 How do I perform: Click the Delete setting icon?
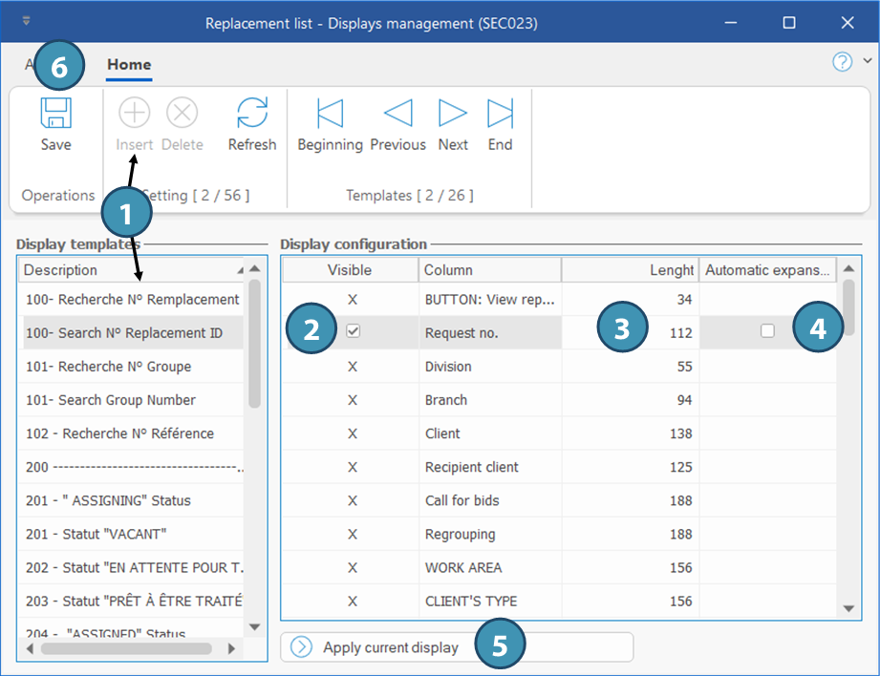click(182, 114)
